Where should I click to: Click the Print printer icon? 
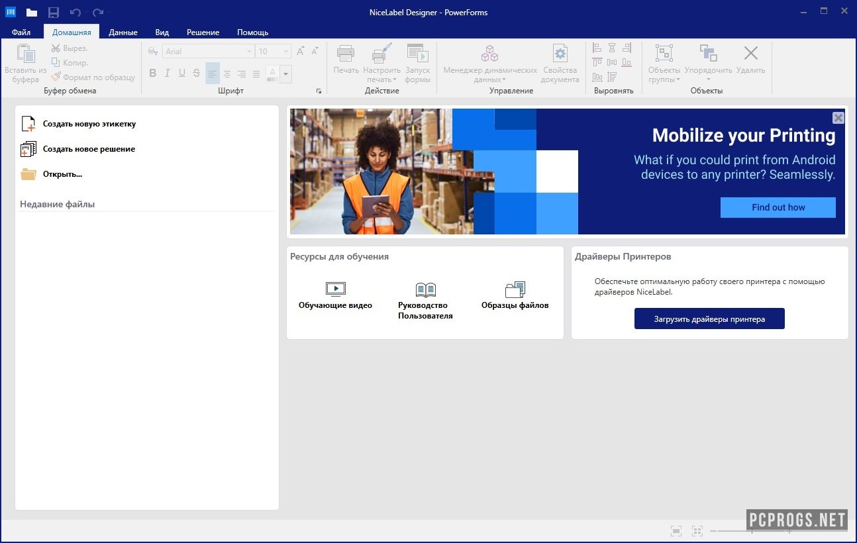(346, 54)
